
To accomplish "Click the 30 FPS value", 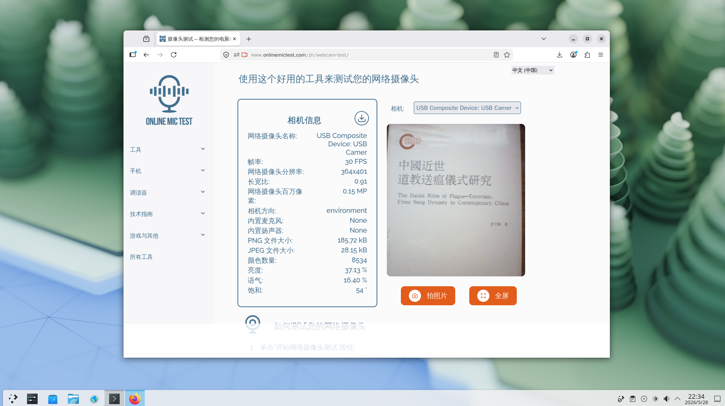I will tap(356, 162).
